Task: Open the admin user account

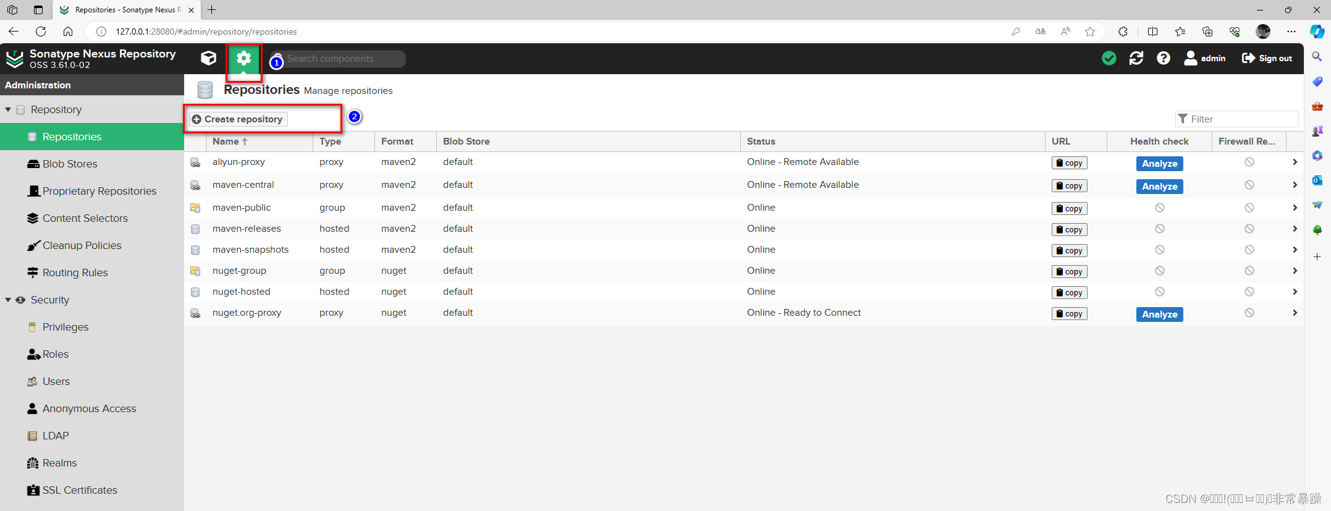Action: tap(1205, 58)
